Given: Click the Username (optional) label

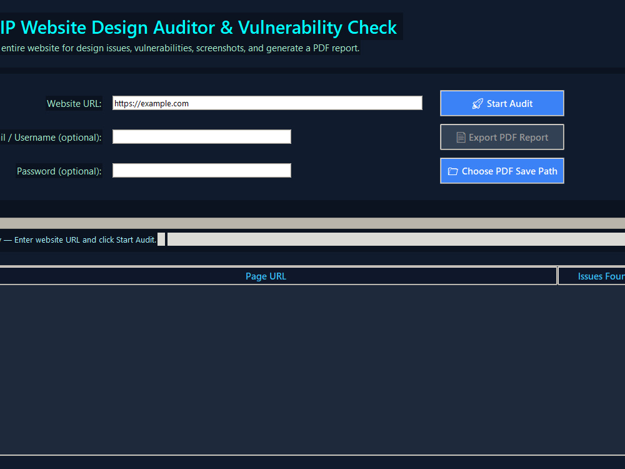Looking at the screenshot, I should 51,138.
